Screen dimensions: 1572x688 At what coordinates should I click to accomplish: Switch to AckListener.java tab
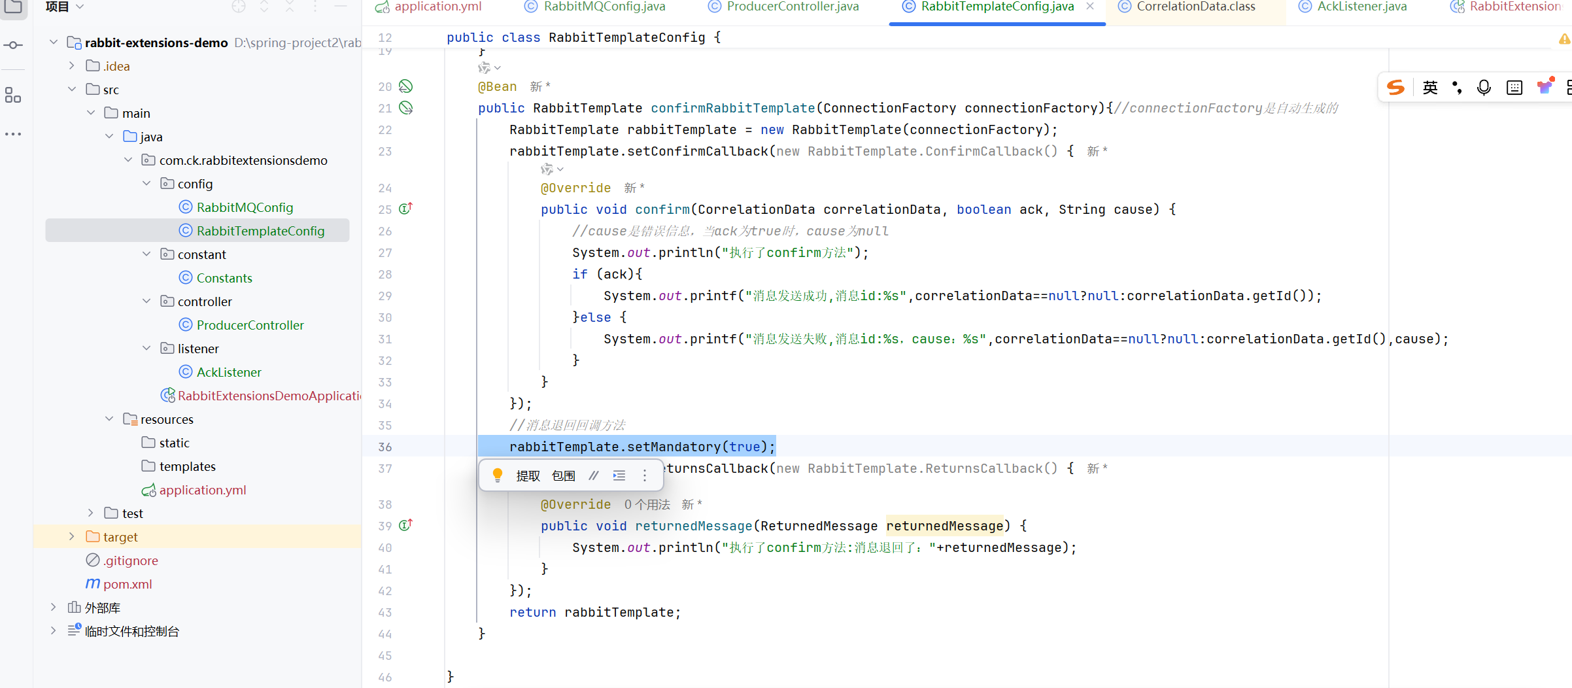(1352, 7)
